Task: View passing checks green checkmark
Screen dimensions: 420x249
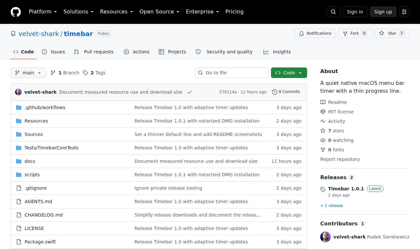Action: point(190,92)
